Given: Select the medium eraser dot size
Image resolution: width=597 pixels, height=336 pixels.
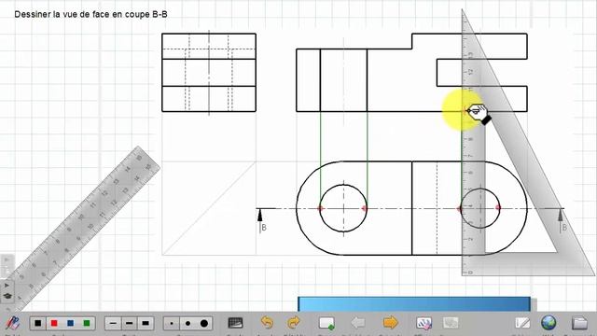Looking at the screenshot, I should 187,324.
